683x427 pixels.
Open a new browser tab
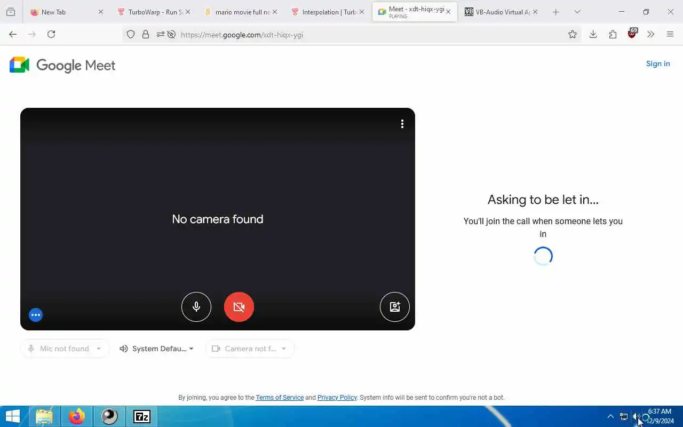555,12
